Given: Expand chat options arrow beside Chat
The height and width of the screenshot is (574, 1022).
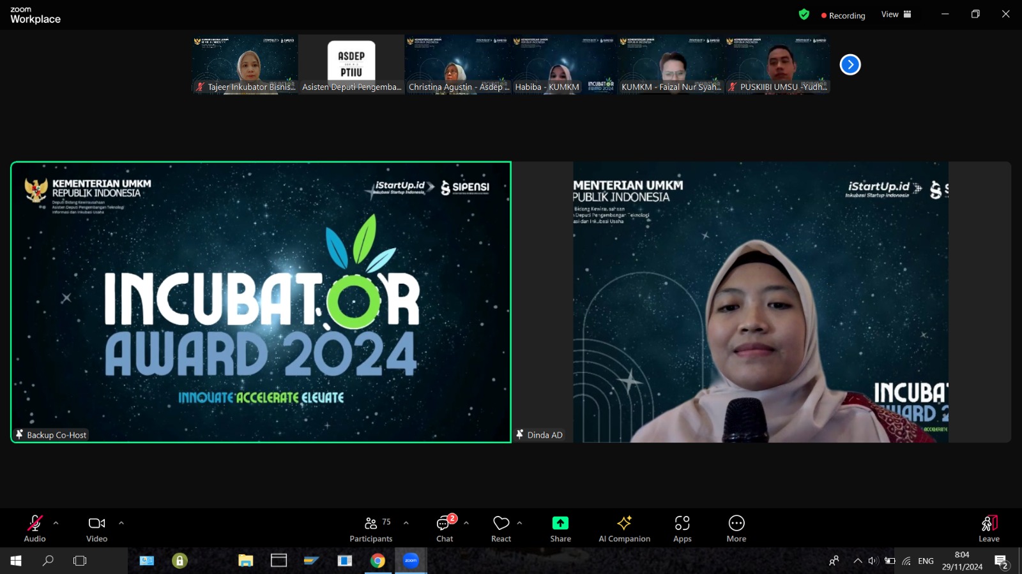Looking at the screenshot, I should tap(466, 523).
